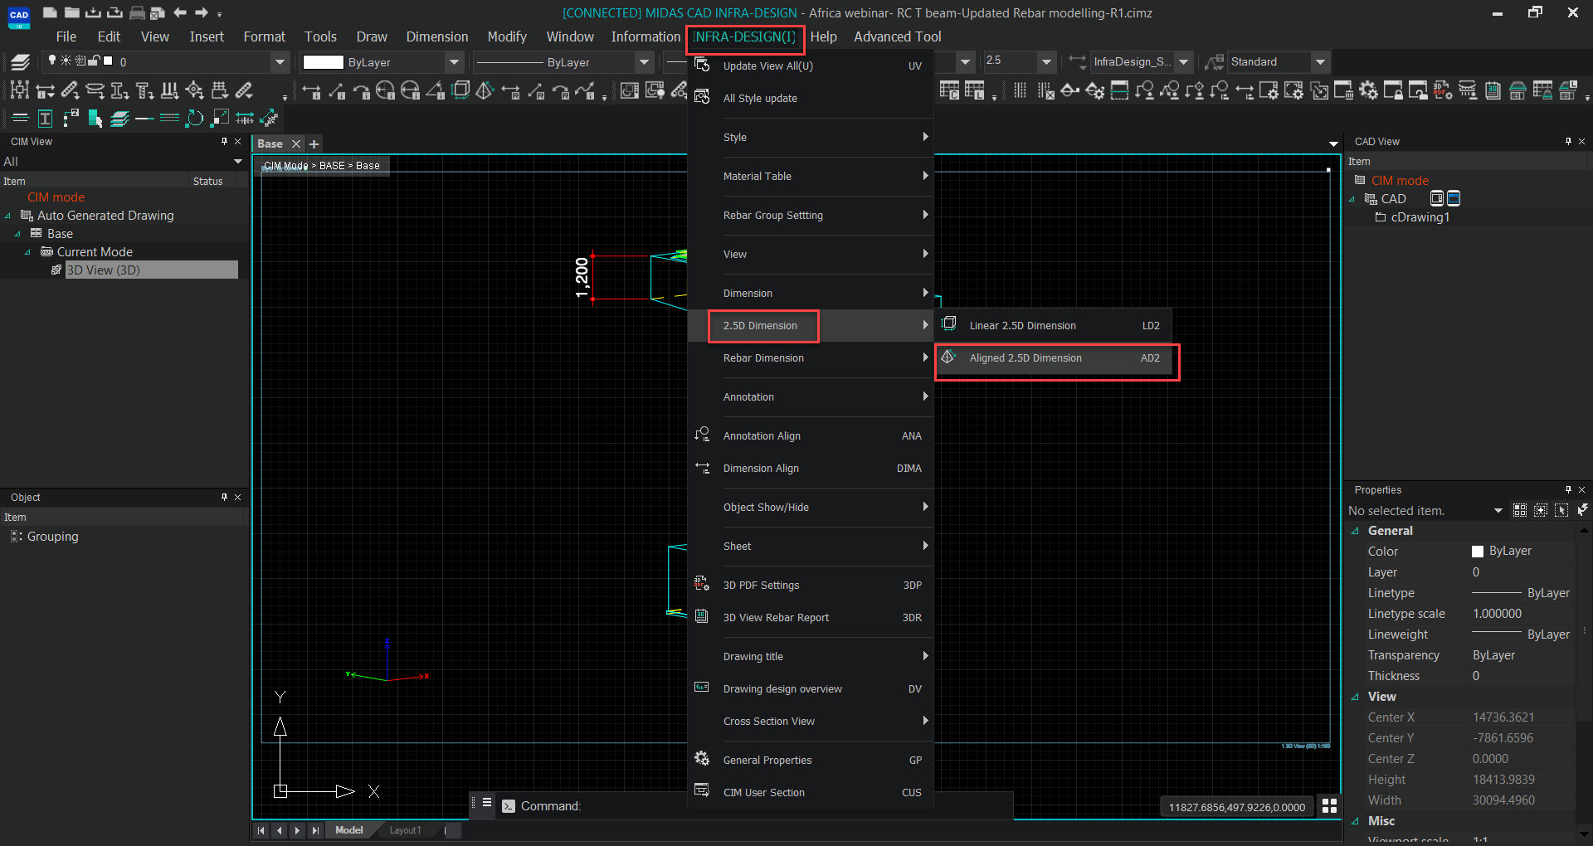Select Annotation Align menu item

coord(811,436)
